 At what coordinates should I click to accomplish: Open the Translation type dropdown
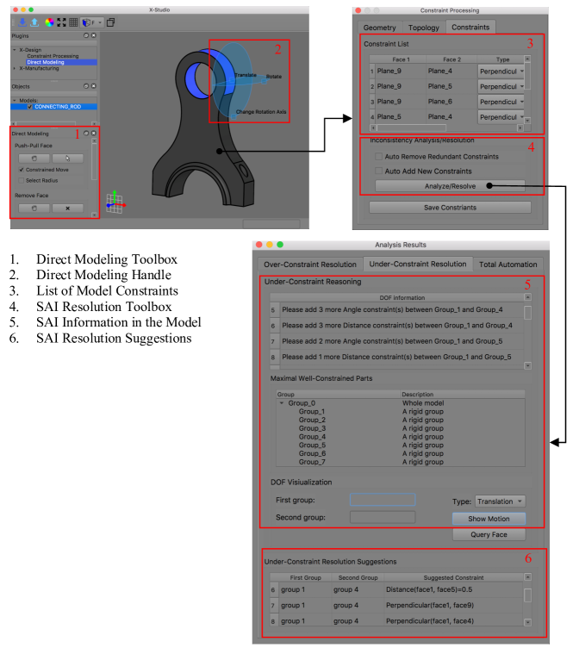[x=500, y=501]
